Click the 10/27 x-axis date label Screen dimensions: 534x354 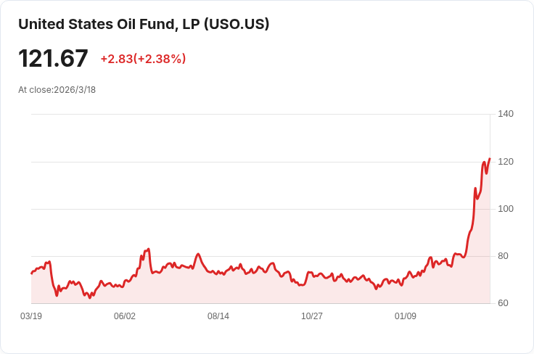(311, 316)
